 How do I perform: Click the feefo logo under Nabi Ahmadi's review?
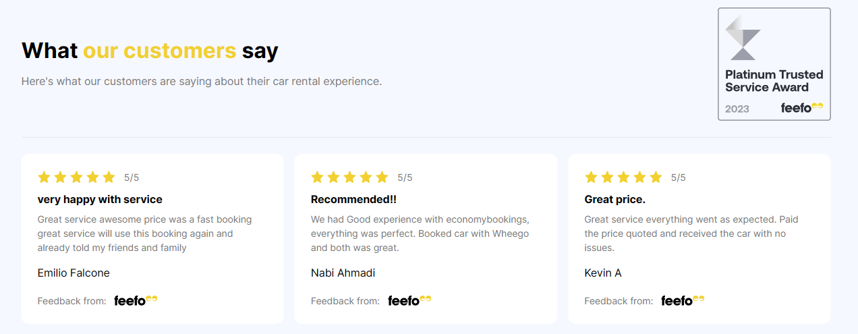coord(409,300)
